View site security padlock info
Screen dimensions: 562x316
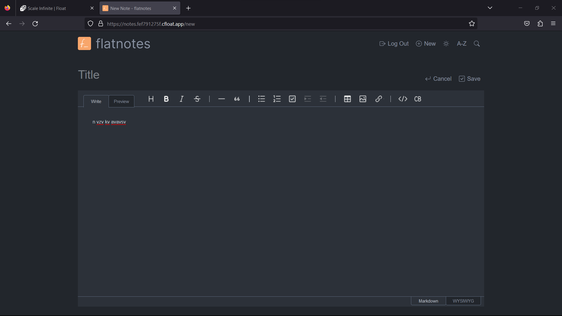click(101, 24)
